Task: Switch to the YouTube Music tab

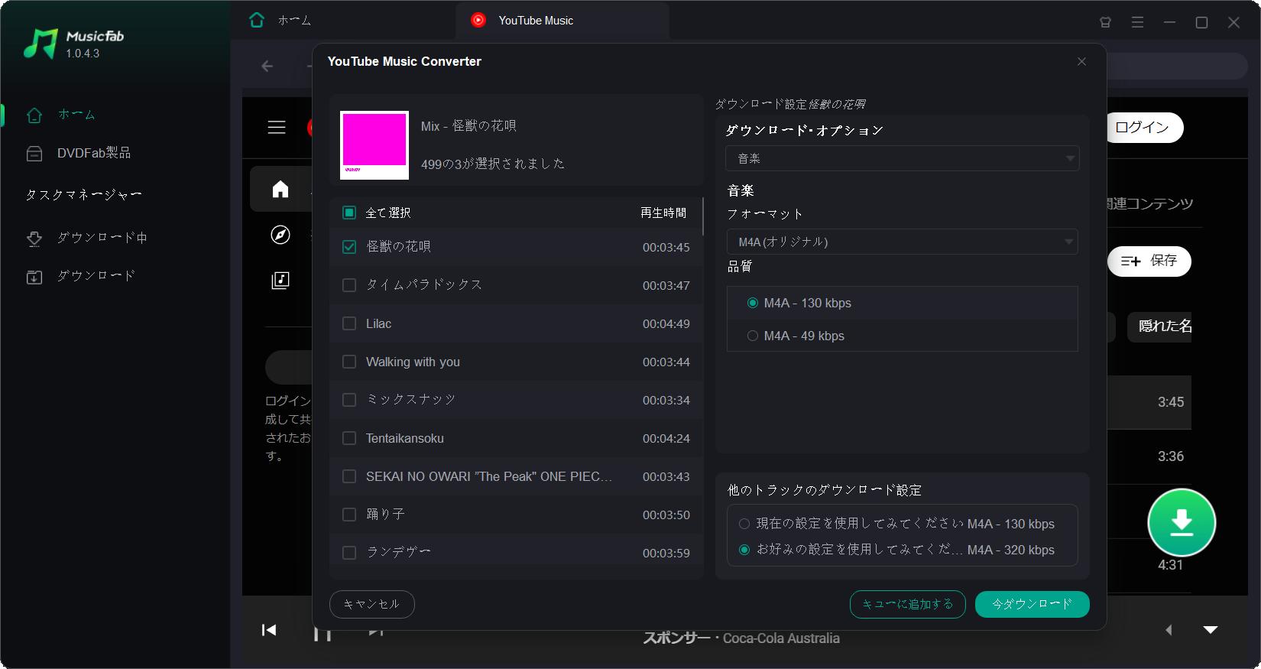Action: (535, 21)
